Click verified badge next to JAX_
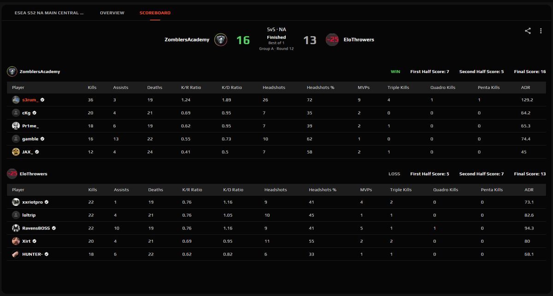This screenshot has height=296, width=553. [37, 152]
